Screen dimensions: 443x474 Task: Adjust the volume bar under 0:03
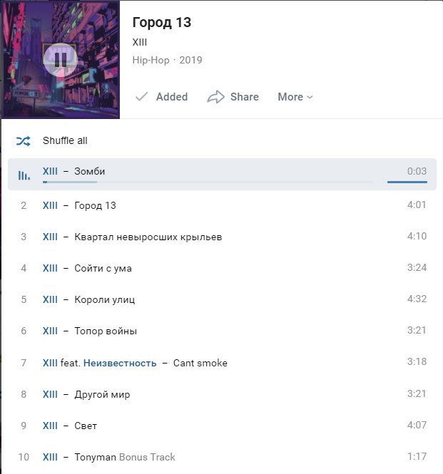pyautogui.click(x=407, y=182)
